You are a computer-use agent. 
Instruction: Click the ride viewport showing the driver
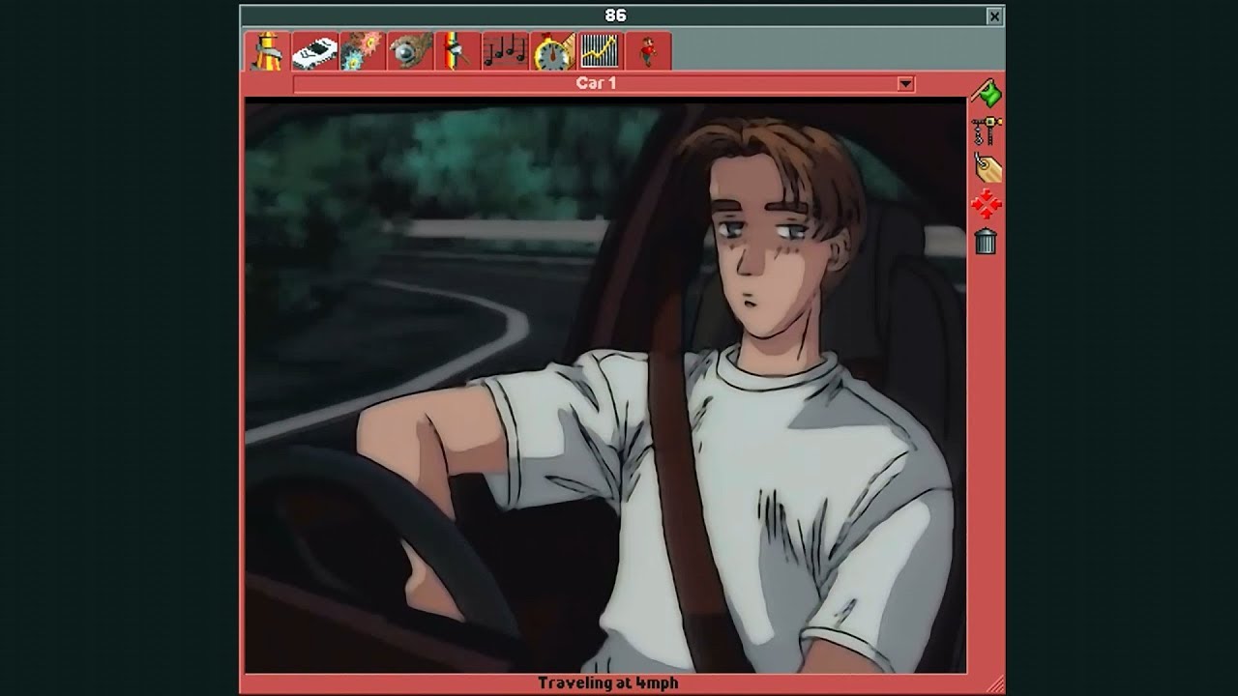pos(605,386)
